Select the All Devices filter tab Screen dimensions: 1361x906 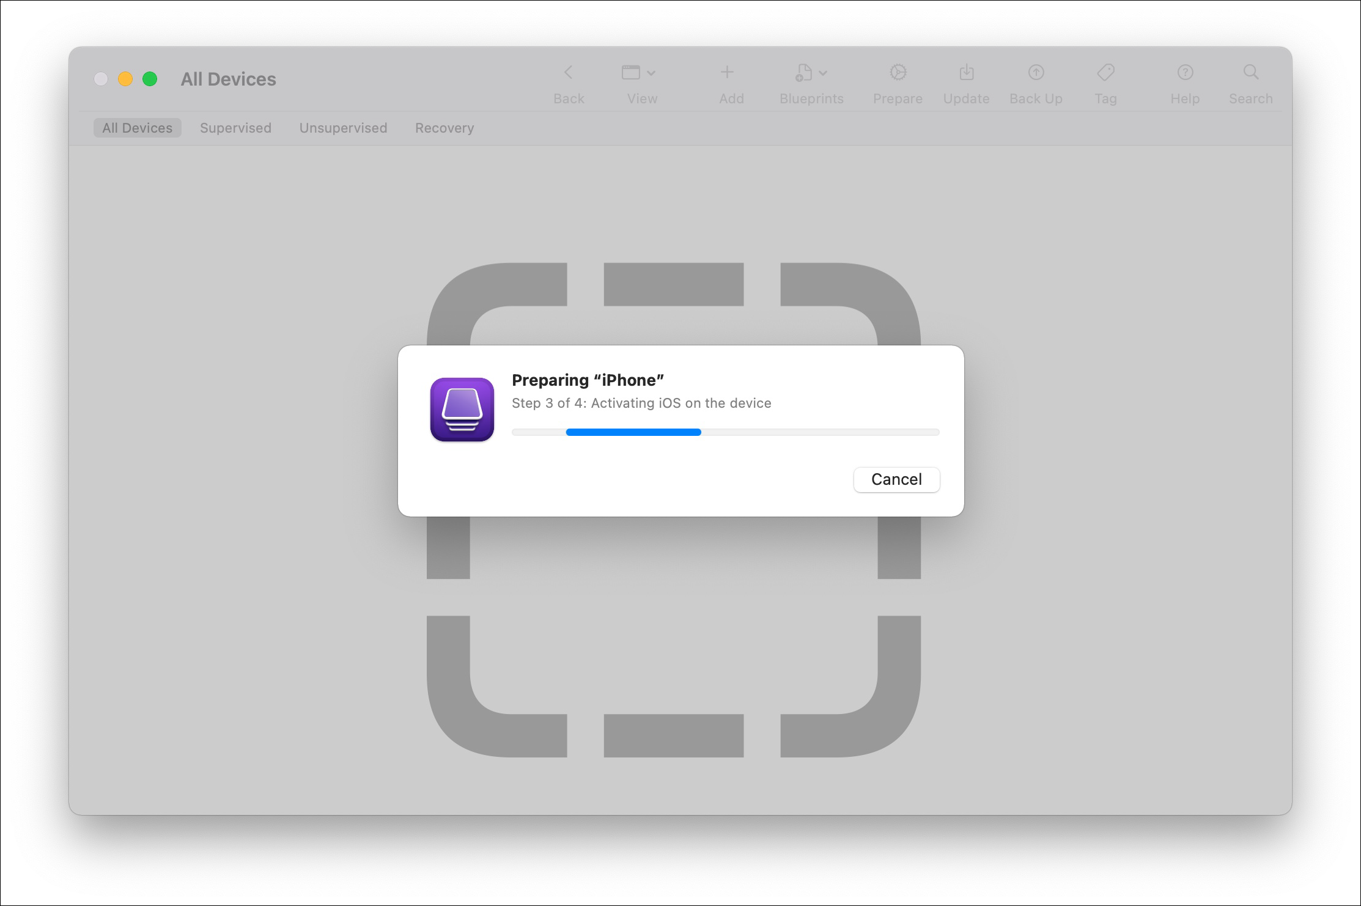coord(137,128)
